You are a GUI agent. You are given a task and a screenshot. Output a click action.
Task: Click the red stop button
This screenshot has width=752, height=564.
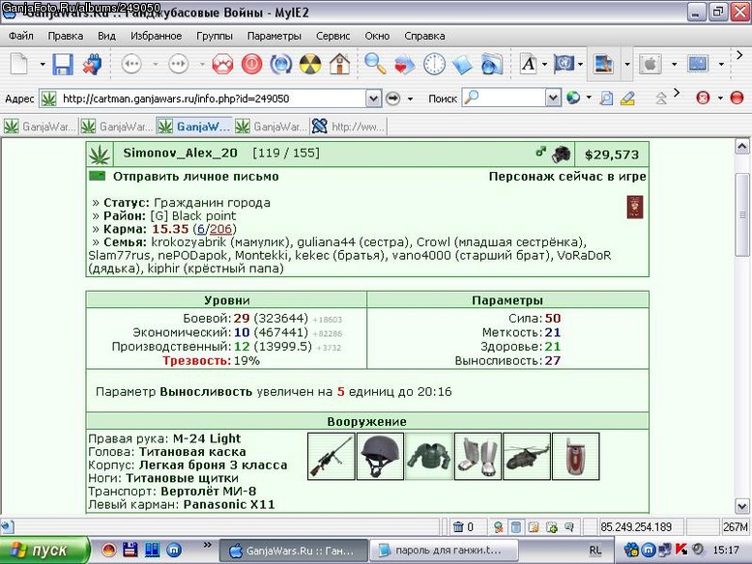(x=251, y=64)
